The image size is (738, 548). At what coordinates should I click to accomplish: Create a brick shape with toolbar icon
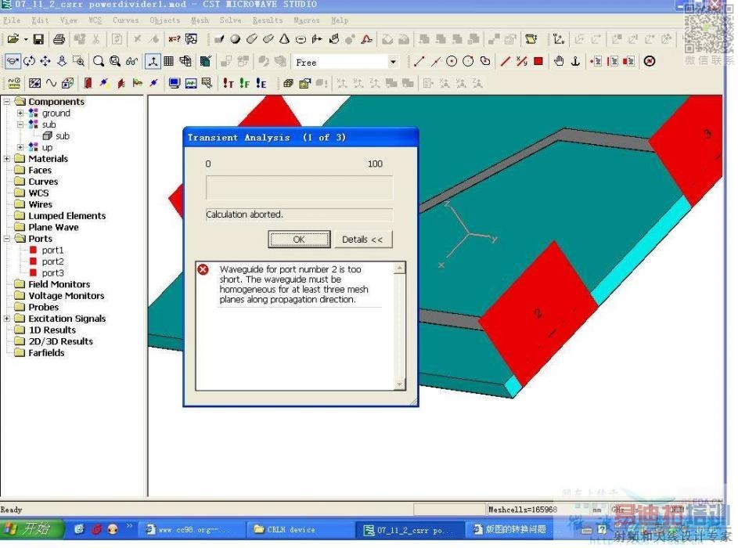219,39
